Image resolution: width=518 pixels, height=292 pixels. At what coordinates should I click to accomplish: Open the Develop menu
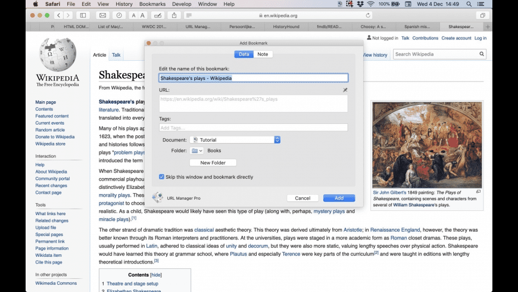[182, 4]
